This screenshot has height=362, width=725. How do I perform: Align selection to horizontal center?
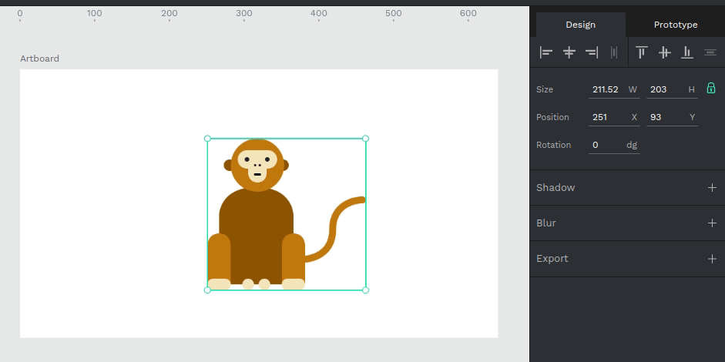click(x=569, y=52)
